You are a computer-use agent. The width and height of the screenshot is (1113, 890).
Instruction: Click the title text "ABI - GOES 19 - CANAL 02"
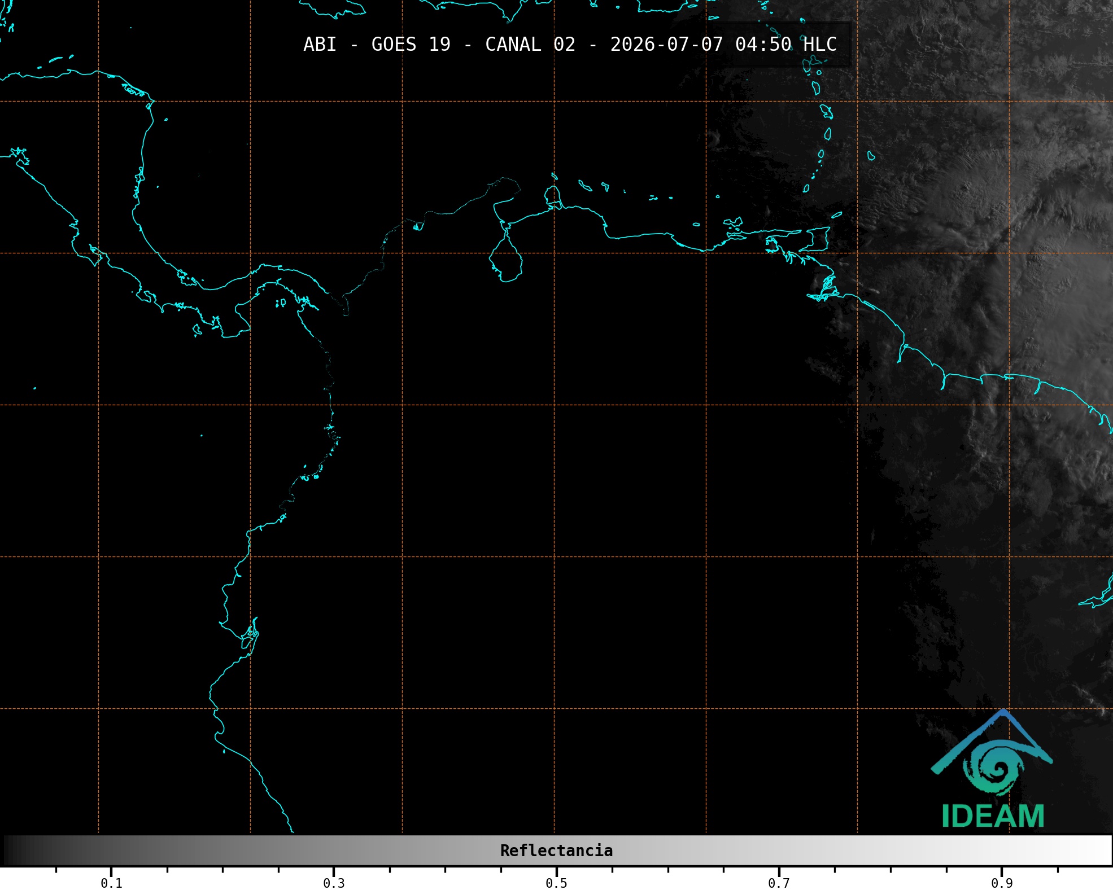coord(439,45)
